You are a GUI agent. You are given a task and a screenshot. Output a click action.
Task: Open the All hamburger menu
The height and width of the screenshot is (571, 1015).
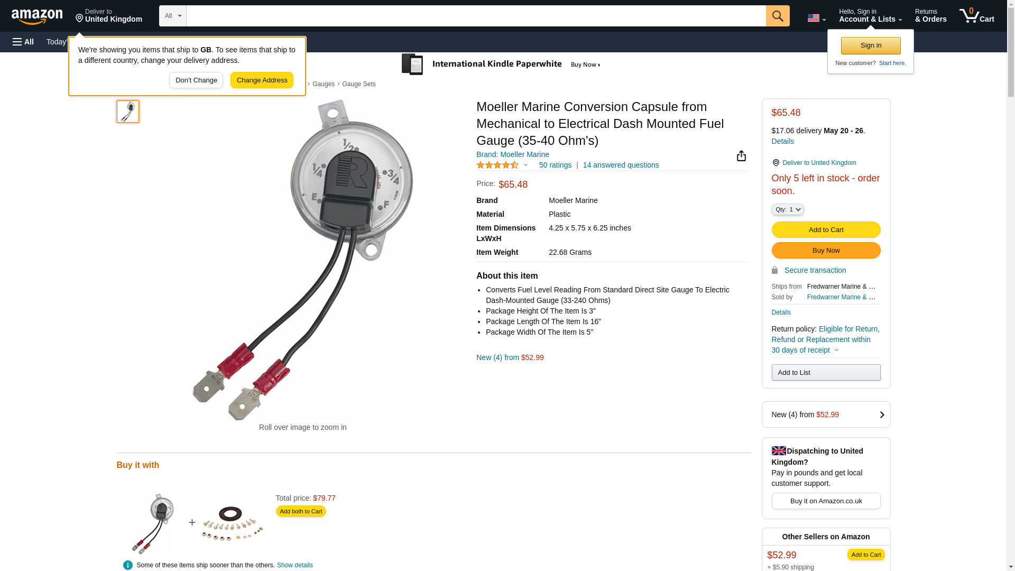(x=23, y=42)
